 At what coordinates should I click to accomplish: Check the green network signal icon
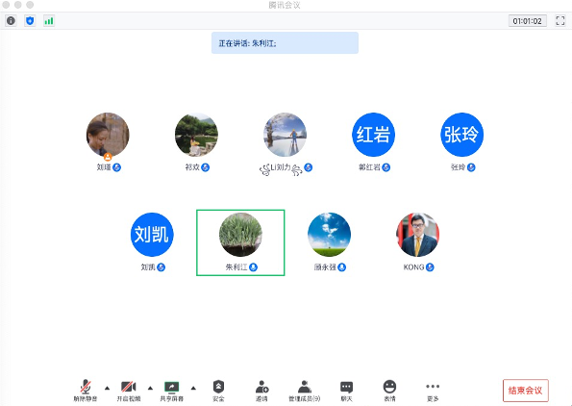pos(48,21)
